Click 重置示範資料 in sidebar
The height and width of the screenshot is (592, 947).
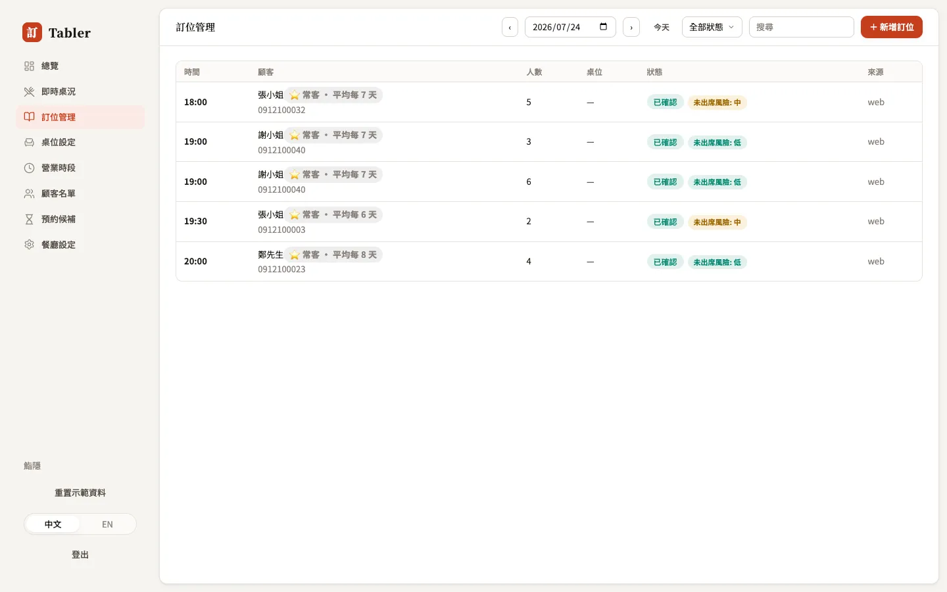point(80,493)
